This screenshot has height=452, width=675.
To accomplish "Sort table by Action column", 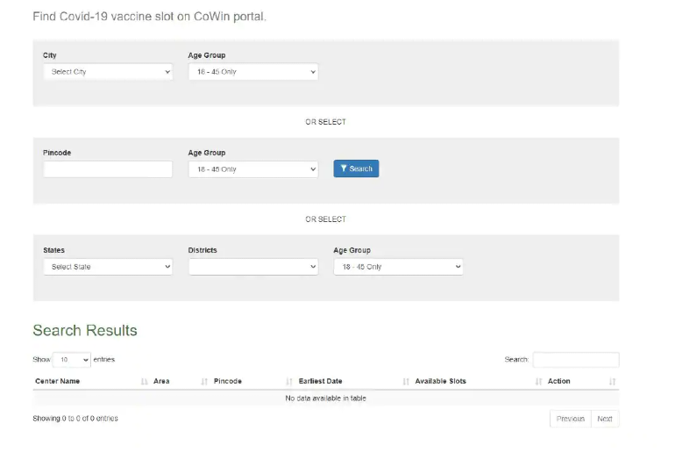I will pos(582,381).
